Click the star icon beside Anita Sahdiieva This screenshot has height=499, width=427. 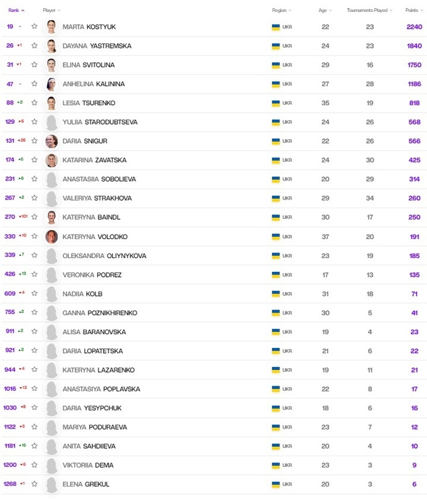pos(35,446)
